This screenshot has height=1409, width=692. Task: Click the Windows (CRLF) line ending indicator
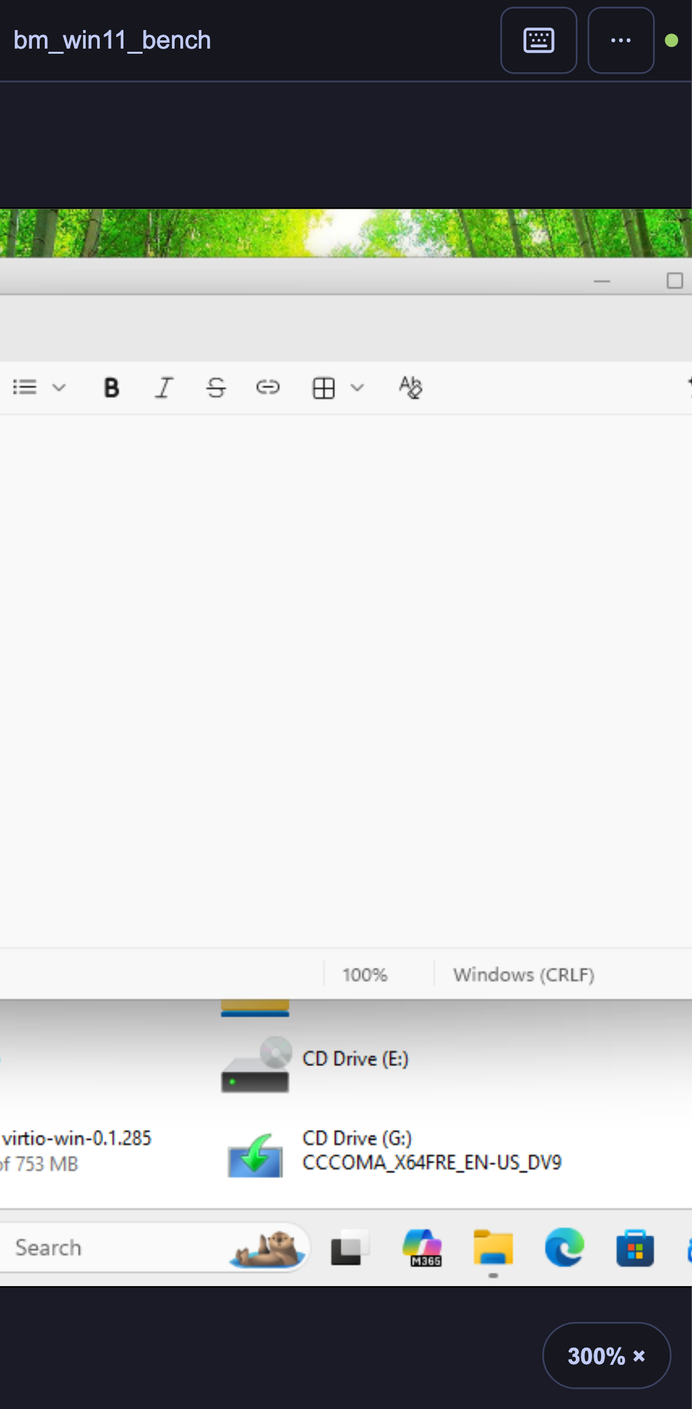pyautogui.click(x=524, y=975)
